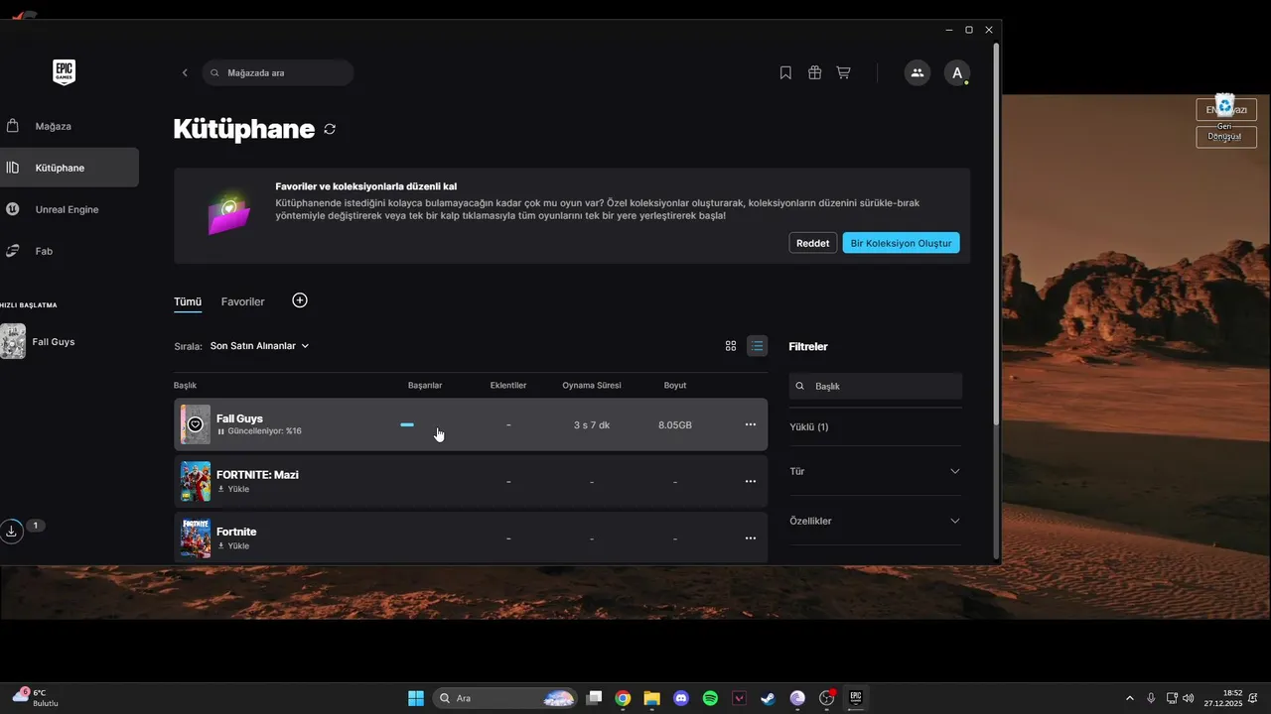Click the 8.05GB size value
1271x714 pixels.
675,424
